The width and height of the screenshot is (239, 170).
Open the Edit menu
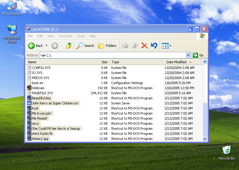tap(40, 36)
